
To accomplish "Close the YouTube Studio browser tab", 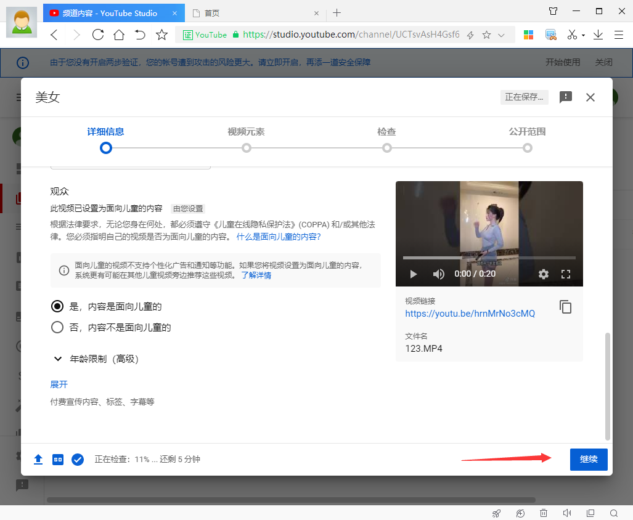I will click(x=175, y=13).
